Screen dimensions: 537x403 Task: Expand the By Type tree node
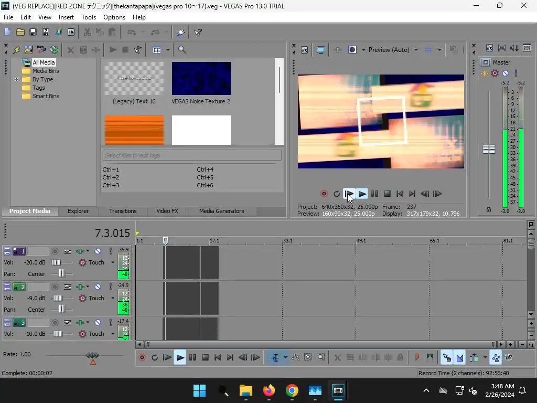coord(16,79)
